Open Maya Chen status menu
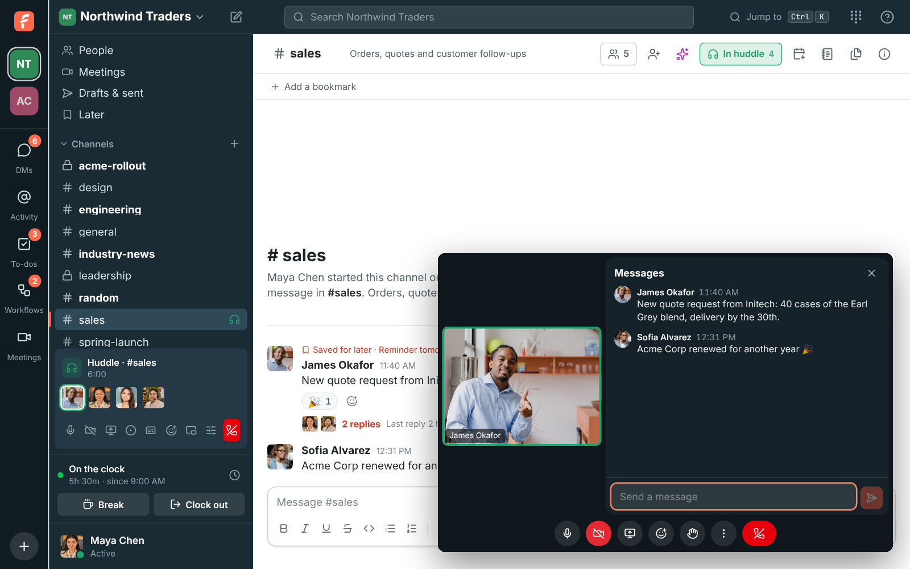The image size is (910, 569). click(x=151, y=546)
